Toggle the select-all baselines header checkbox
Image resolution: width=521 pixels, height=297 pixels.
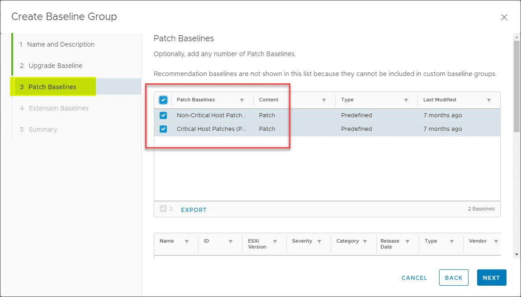coord(163,100)
